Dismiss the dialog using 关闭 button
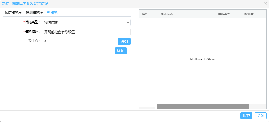 point(260,116)
